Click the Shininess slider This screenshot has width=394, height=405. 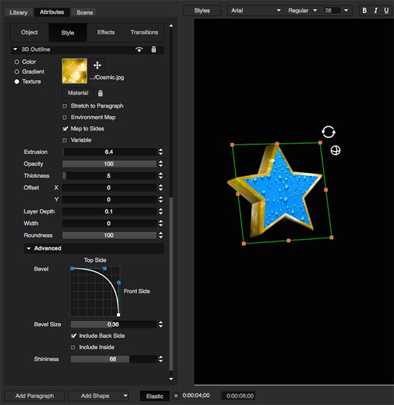113,359
